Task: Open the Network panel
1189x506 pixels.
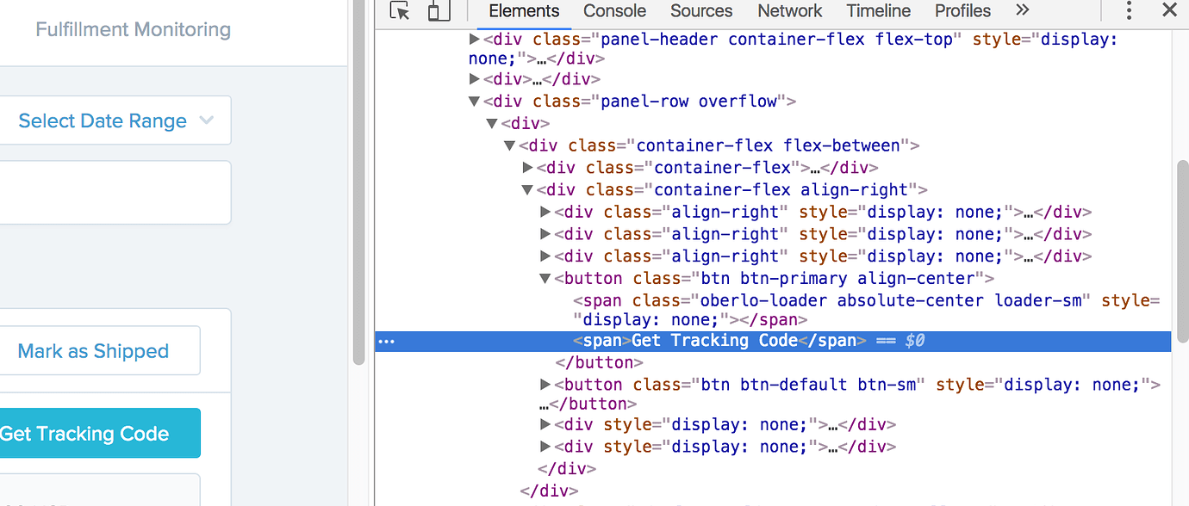Action: click(789, 11)
